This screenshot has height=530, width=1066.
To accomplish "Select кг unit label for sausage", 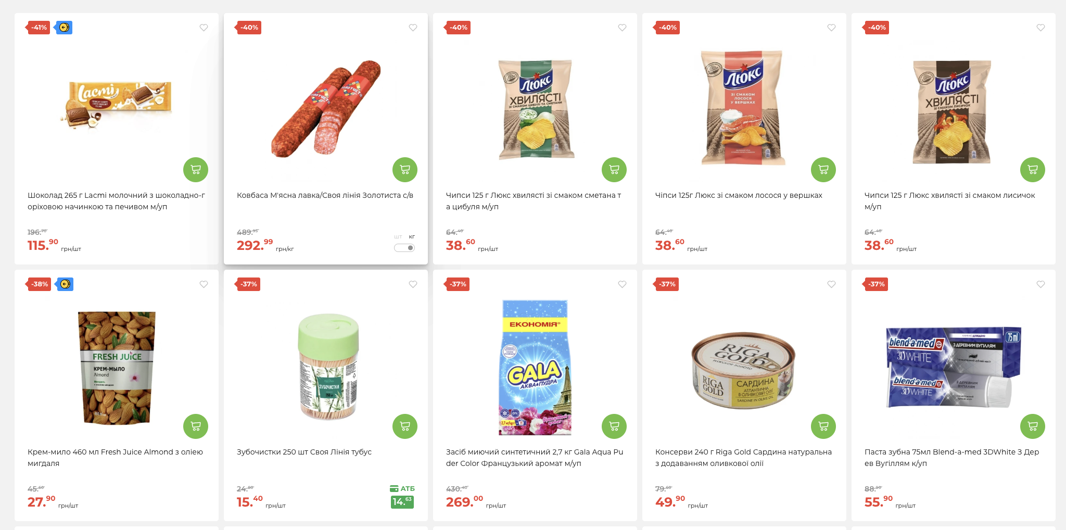I will pyautogui.click(x=412, y=237).
